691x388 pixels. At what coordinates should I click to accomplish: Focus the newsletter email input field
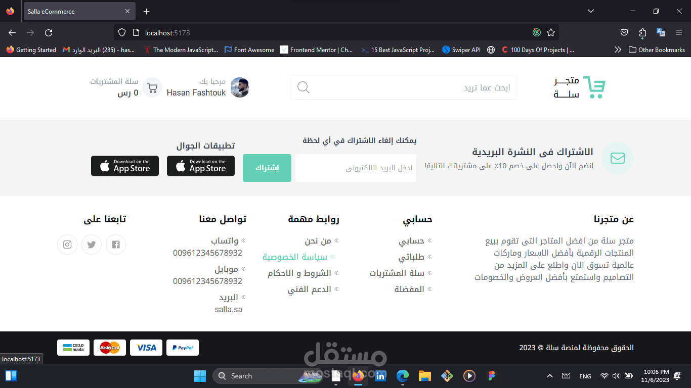tap(356, 168)
